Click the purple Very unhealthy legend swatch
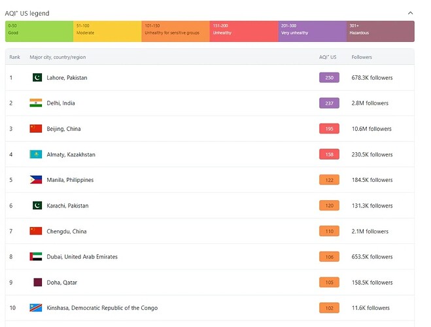This screenshot has height=327, width=431. pos(312,31)
